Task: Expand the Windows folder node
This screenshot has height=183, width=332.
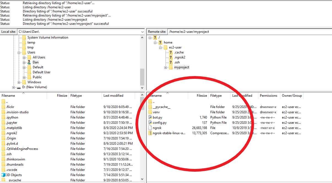Action: tap(19, 82)
